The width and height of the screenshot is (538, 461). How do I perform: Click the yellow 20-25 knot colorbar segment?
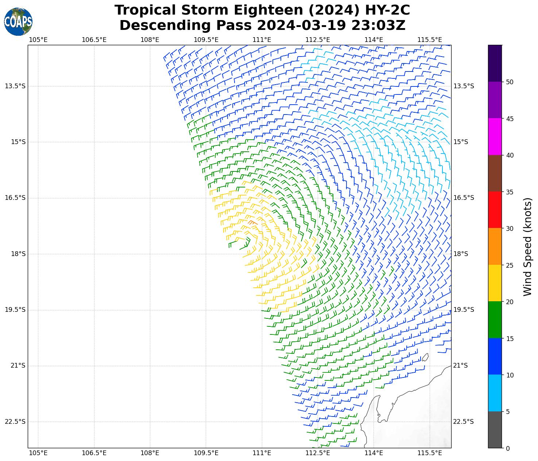click(x=495, y=283)
